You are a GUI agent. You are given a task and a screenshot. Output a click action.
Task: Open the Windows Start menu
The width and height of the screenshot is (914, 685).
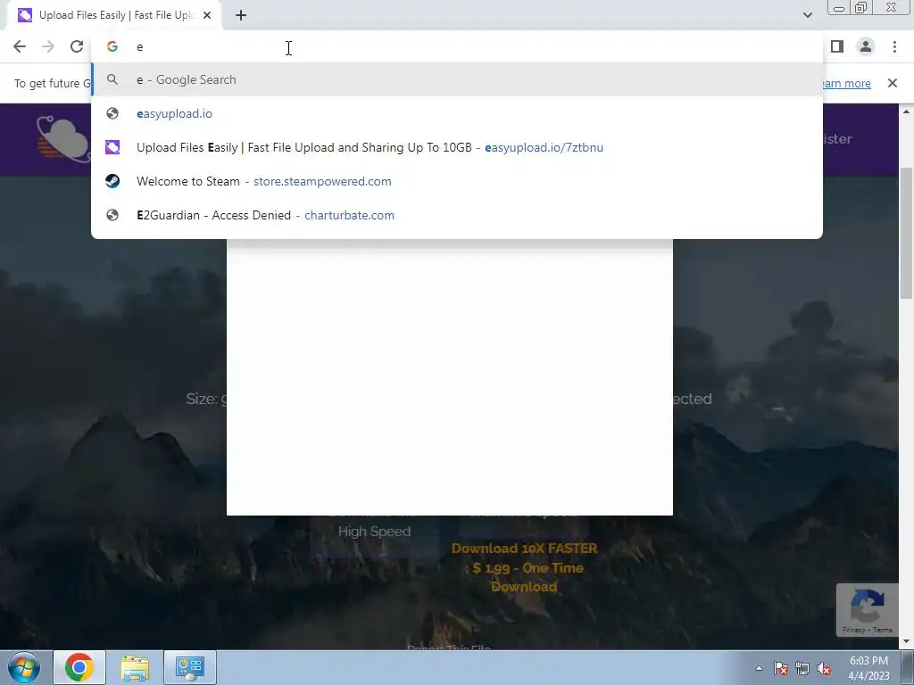coord(23,667)
